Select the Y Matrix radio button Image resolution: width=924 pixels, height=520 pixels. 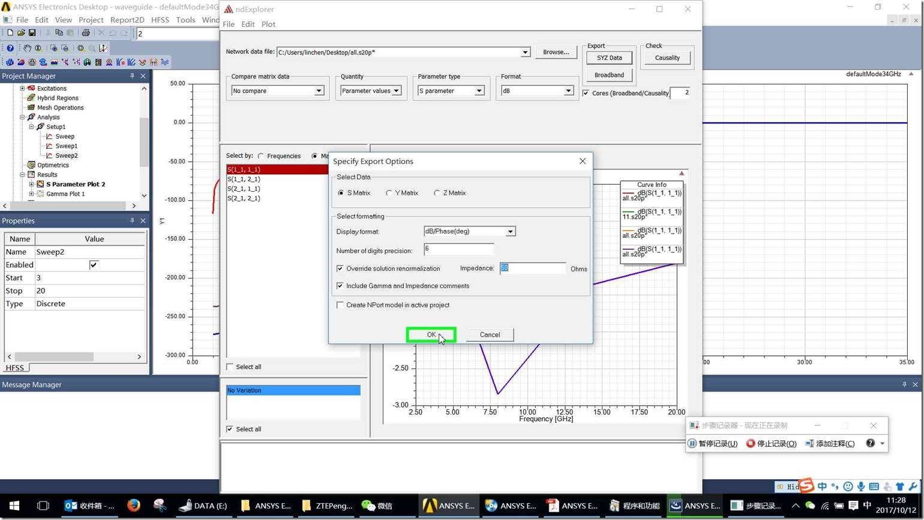click(x=389, y=193)
